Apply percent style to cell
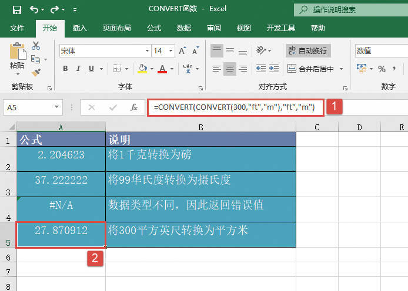This screenshot has width=408, height=291. 382,69
